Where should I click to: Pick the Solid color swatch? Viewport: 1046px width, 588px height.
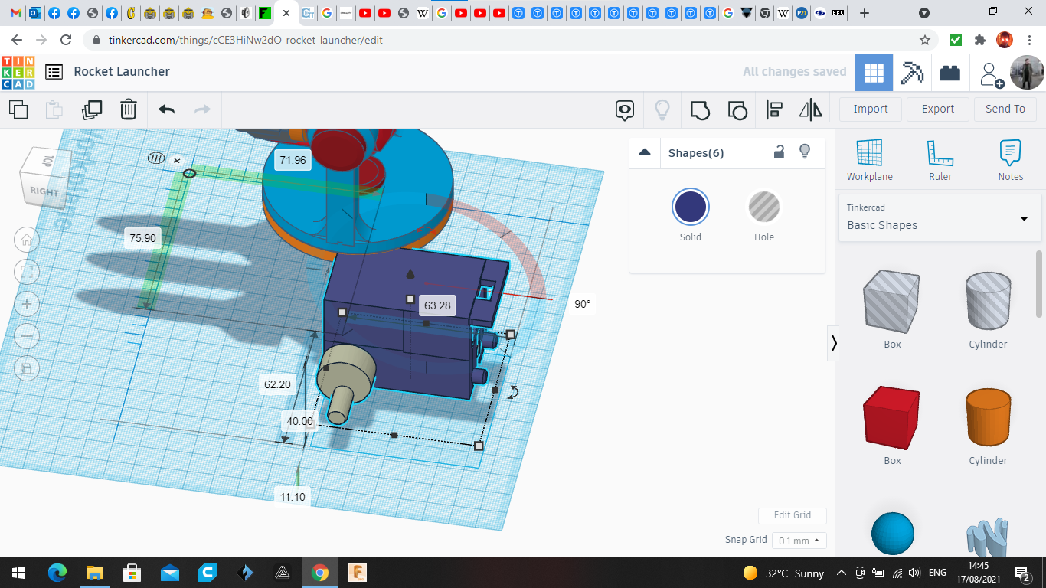[x=691, y=207]
